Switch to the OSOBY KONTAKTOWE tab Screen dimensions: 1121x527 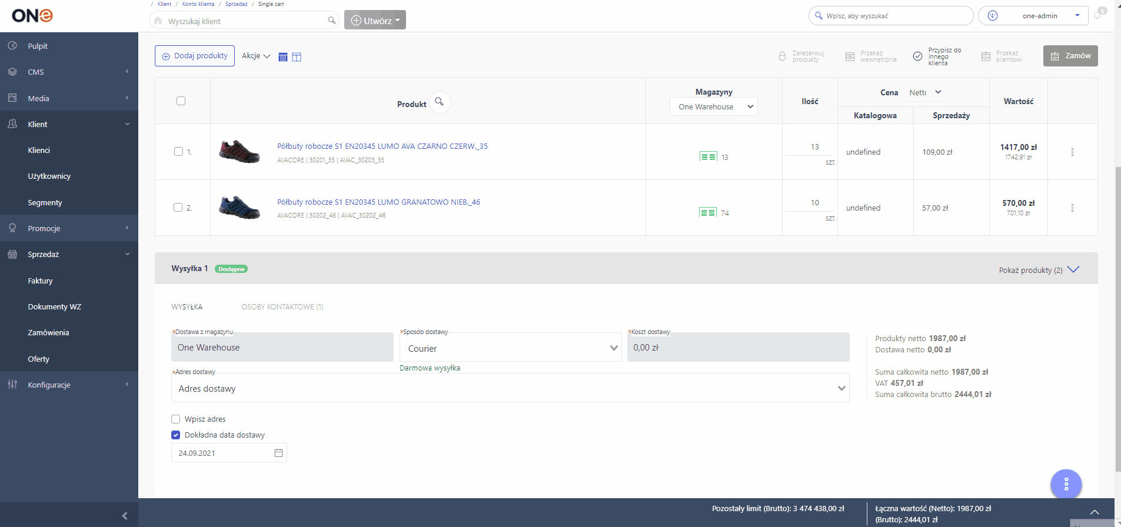(x=282, y=307)
